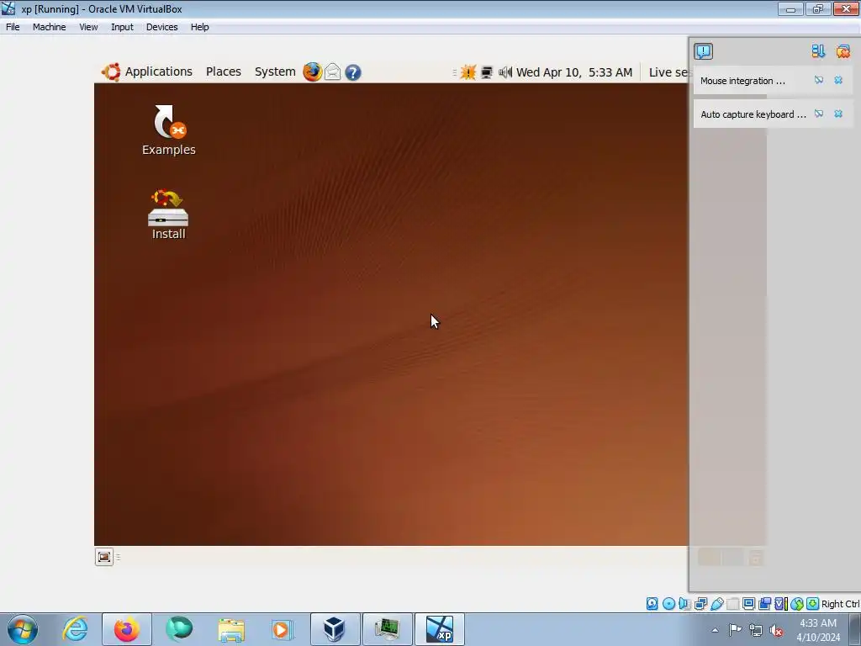The image size is (861, 646).
Task: Click the Ubuntu network manager icon
Action: [x=487, y=72]
